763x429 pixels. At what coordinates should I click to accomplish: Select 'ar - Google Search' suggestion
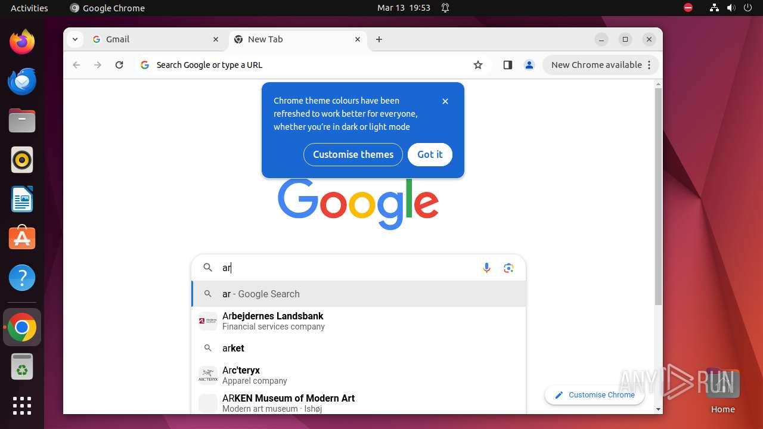tap(359, 294)
